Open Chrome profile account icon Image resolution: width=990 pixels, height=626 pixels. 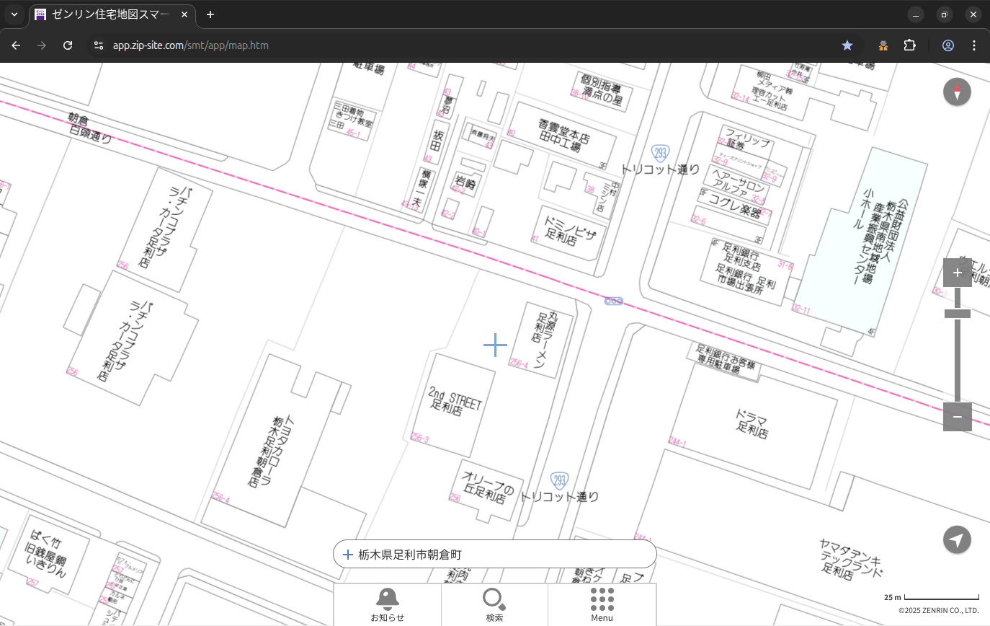tap(947, 45)
